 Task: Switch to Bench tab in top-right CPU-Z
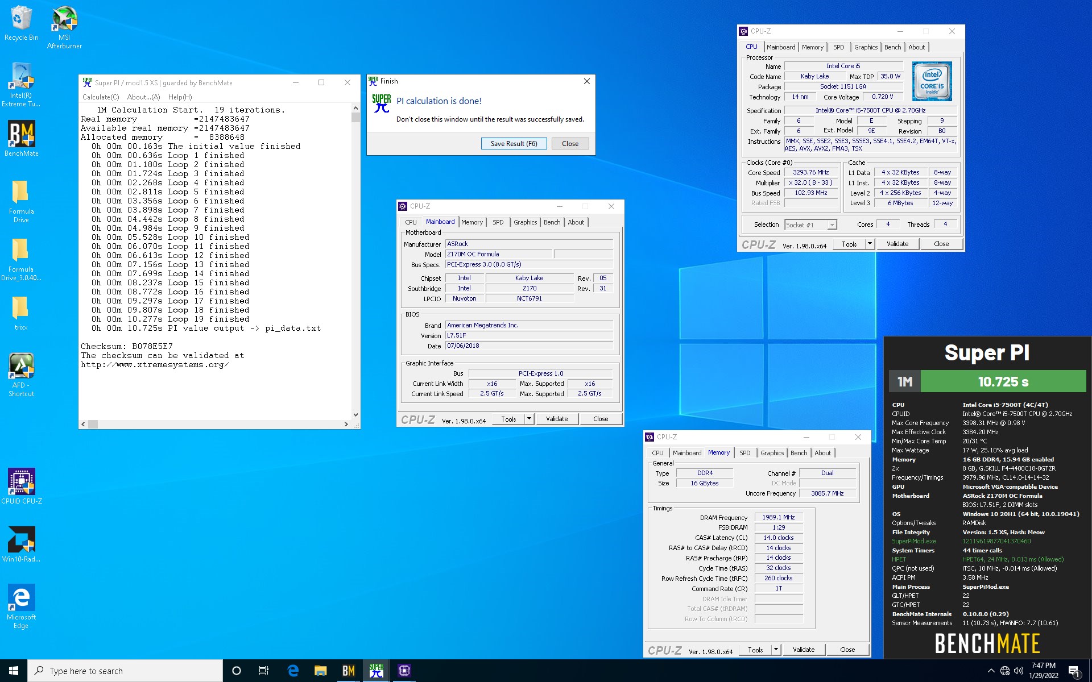pos(892,47)
